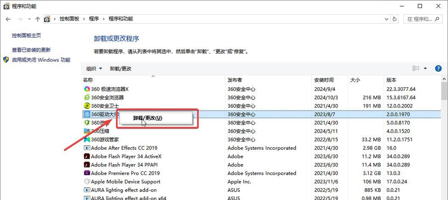Click the 程序 breadcrumb segment

pyautogui.click(x=94, y=19)
